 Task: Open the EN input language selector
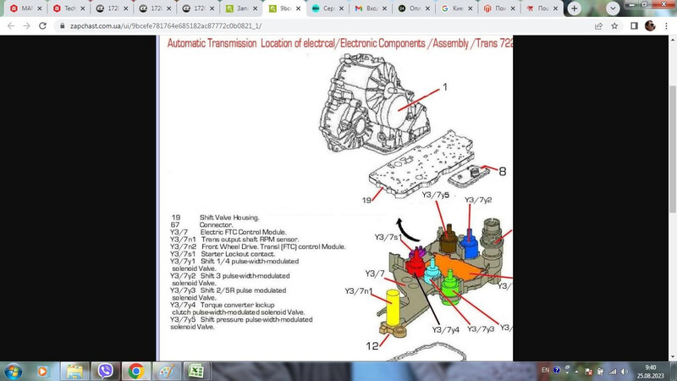click(x=545, y=370)
